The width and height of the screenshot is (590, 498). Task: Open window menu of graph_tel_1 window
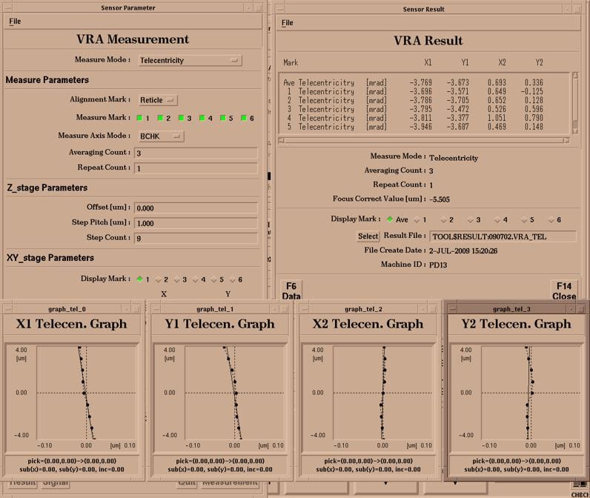pyautogui.click(x=156, y=309)
